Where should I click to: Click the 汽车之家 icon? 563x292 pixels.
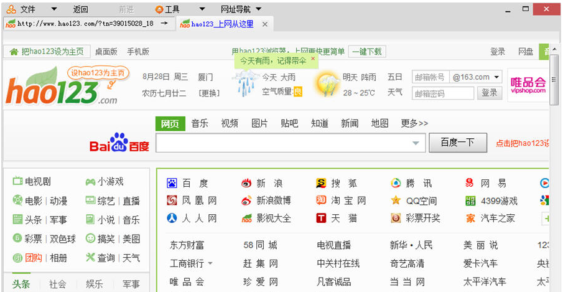[470, 218]
